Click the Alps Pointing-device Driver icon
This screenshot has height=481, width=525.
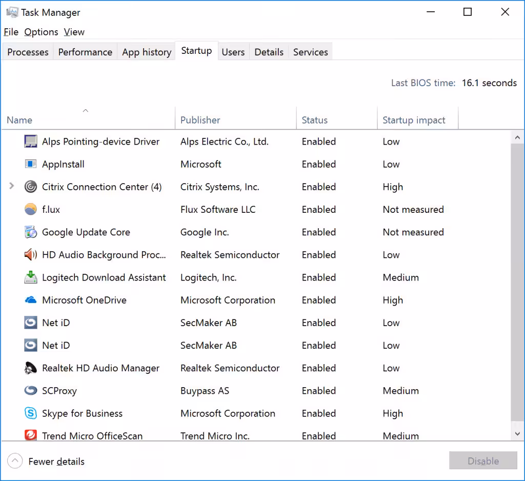click(30, 142)
